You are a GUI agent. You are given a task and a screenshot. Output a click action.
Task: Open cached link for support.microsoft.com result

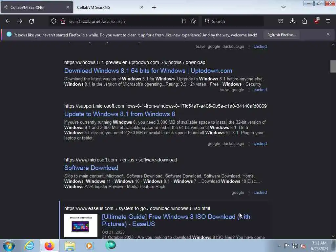[260, 144]
